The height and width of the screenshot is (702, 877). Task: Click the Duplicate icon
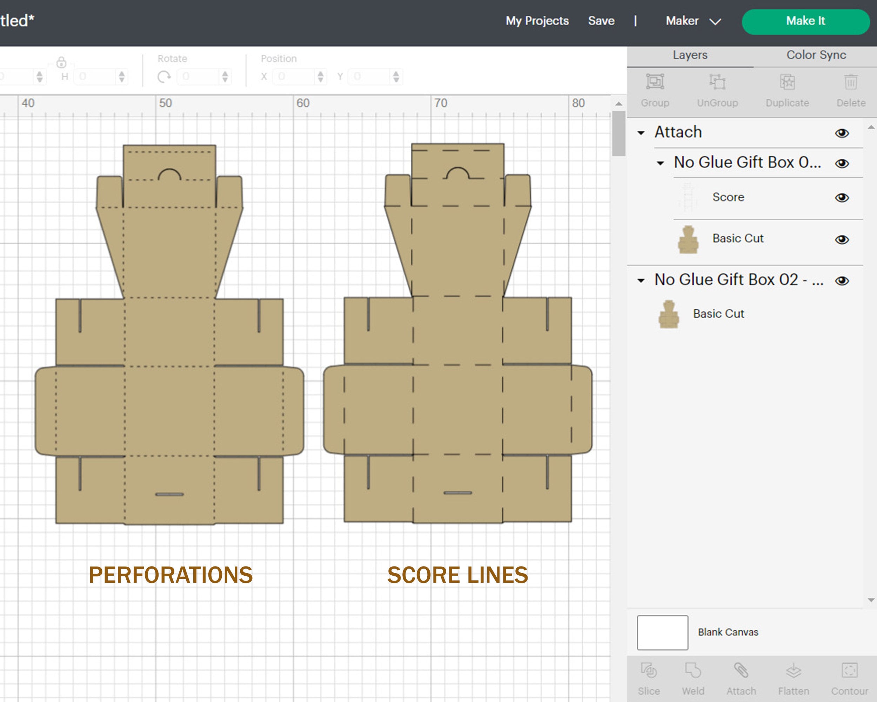pos(787,82)
